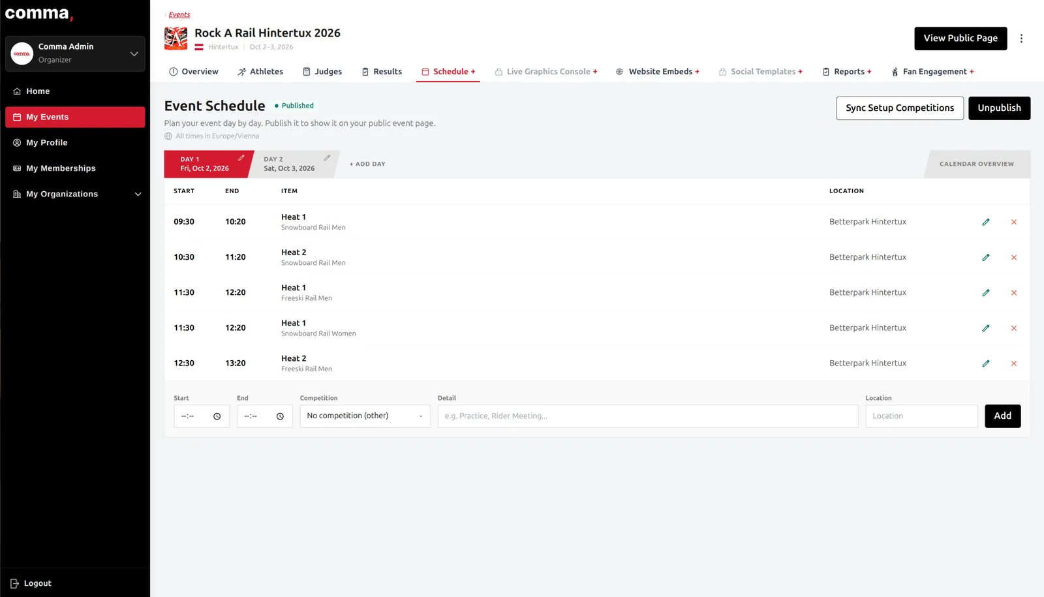
Task: Switch to the Overview tab
Action: (194, 72)
